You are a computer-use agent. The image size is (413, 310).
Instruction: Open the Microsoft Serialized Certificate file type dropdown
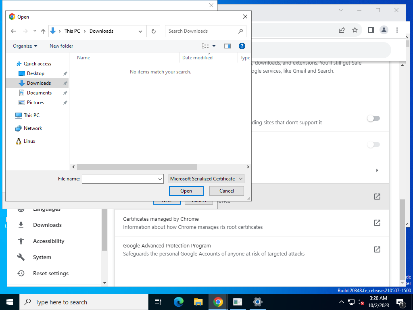[x=206, y=179]
